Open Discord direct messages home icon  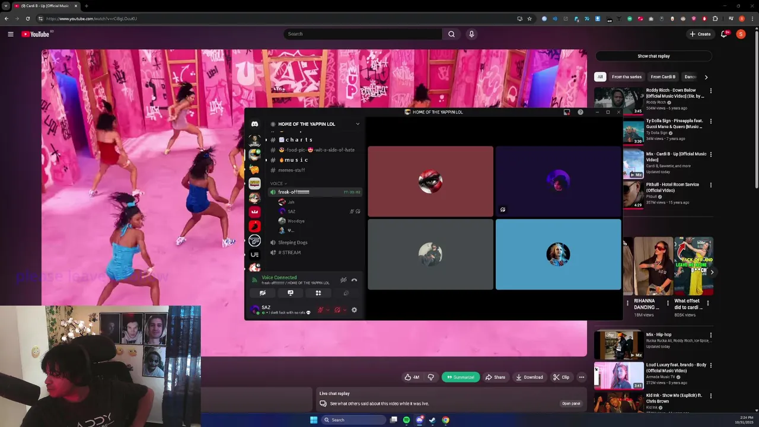[x=254, y=124]
